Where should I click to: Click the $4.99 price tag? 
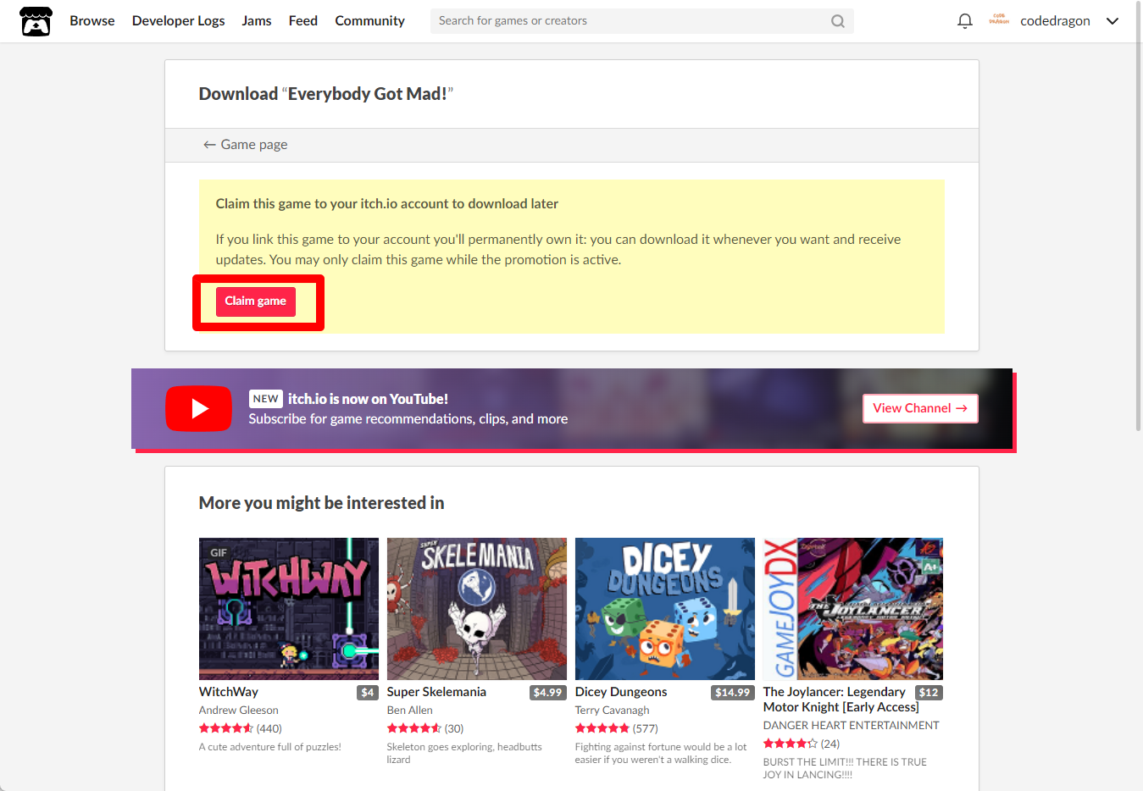[548, 693]
